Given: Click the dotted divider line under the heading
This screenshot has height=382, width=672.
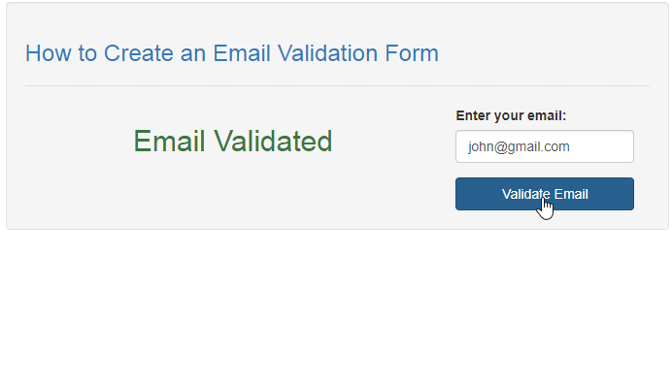Looking at the screenshot, I should pyautogui.click(x=337, y=85).
